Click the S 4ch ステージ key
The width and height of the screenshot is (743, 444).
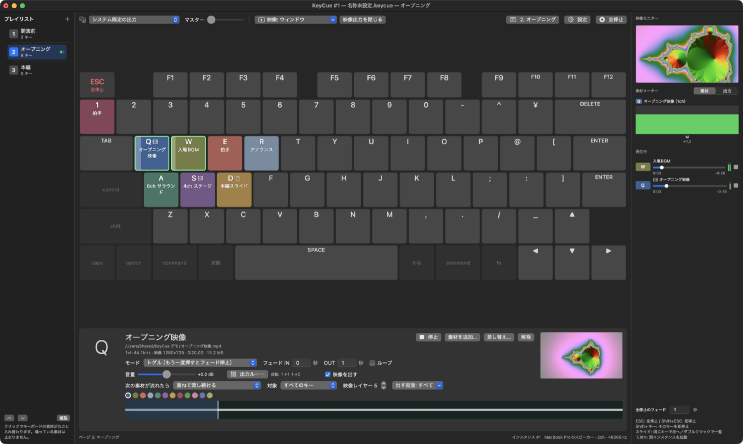197,190
